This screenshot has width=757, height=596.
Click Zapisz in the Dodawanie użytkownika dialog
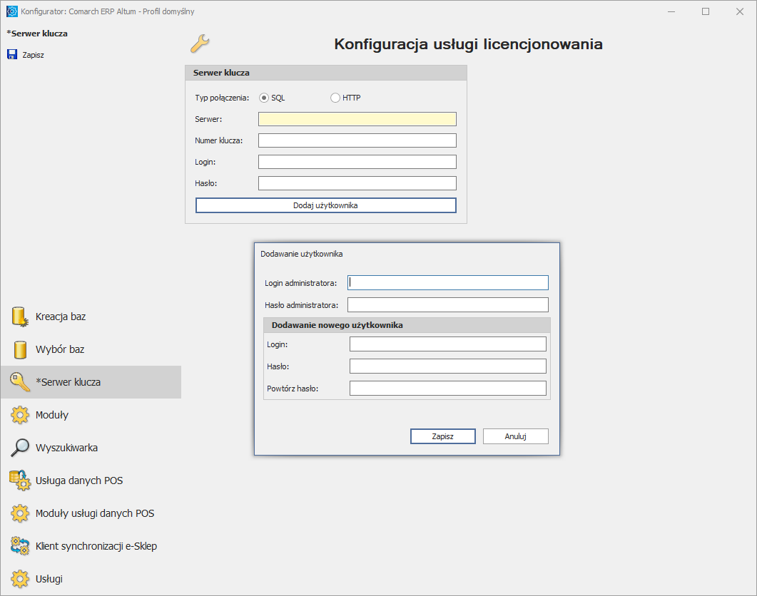click(442, 436)
